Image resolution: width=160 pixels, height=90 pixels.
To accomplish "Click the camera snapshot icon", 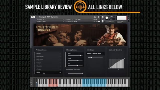I will (95, 17).
